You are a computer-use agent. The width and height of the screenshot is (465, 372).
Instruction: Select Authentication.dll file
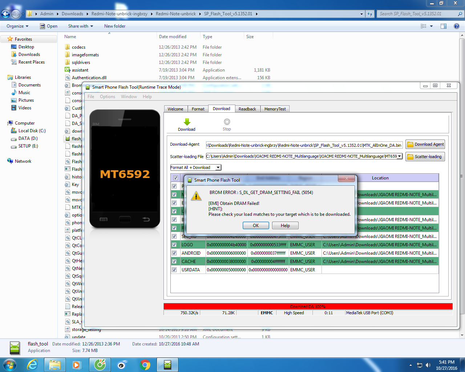[89, 78]
